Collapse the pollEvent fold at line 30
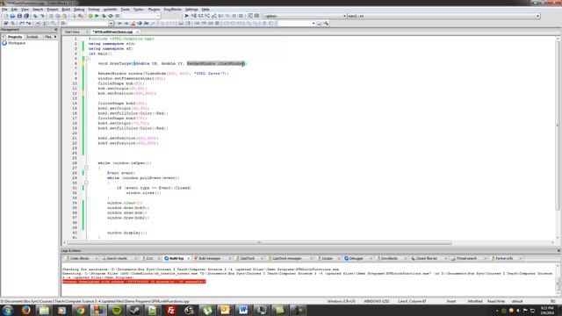562x316 pixels. [x=86, y=183]
